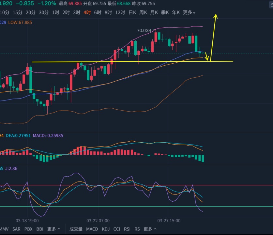Select the 成交量 volume indicator
The width and height of the screenshot is (273, 235).
(76, 229)
